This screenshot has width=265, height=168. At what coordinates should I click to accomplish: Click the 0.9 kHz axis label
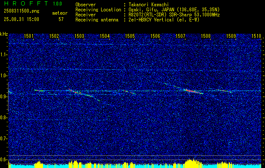pos(3,97)
